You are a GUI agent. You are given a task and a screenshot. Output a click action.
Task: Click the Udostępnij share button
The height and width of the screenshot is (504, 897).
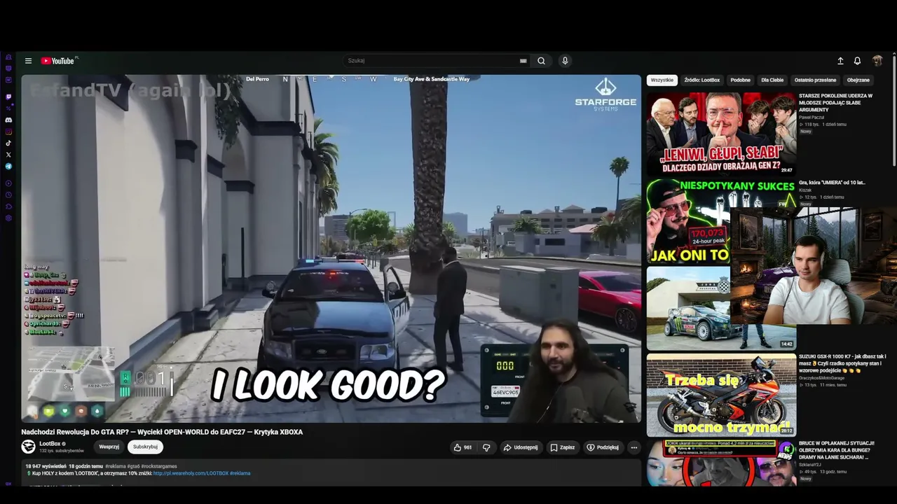click(x=520, y=447)
